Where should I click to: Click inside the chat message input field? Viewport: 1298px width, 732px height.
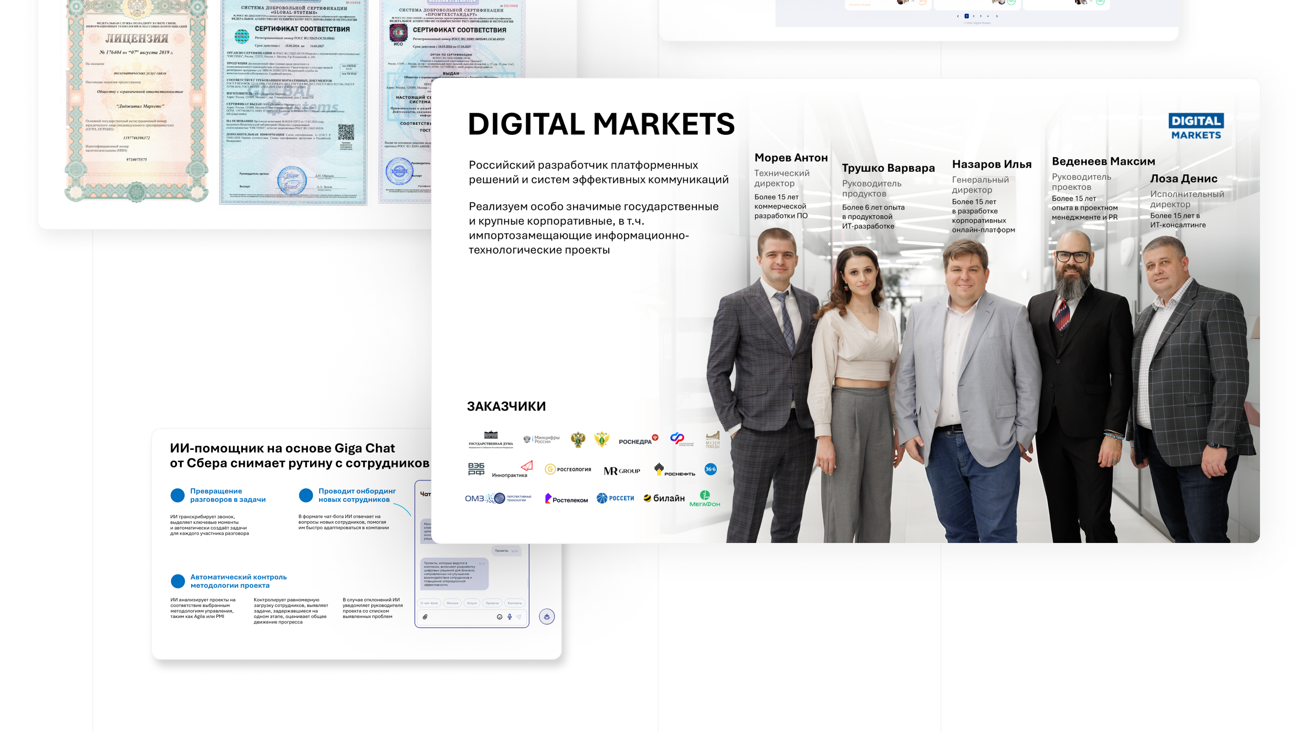click(x=461, y=617)
